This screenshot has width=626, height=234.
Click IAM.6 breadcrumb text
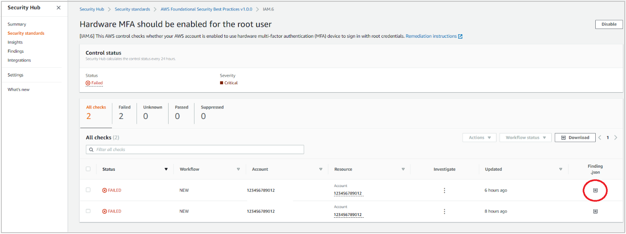click(268, 9)
